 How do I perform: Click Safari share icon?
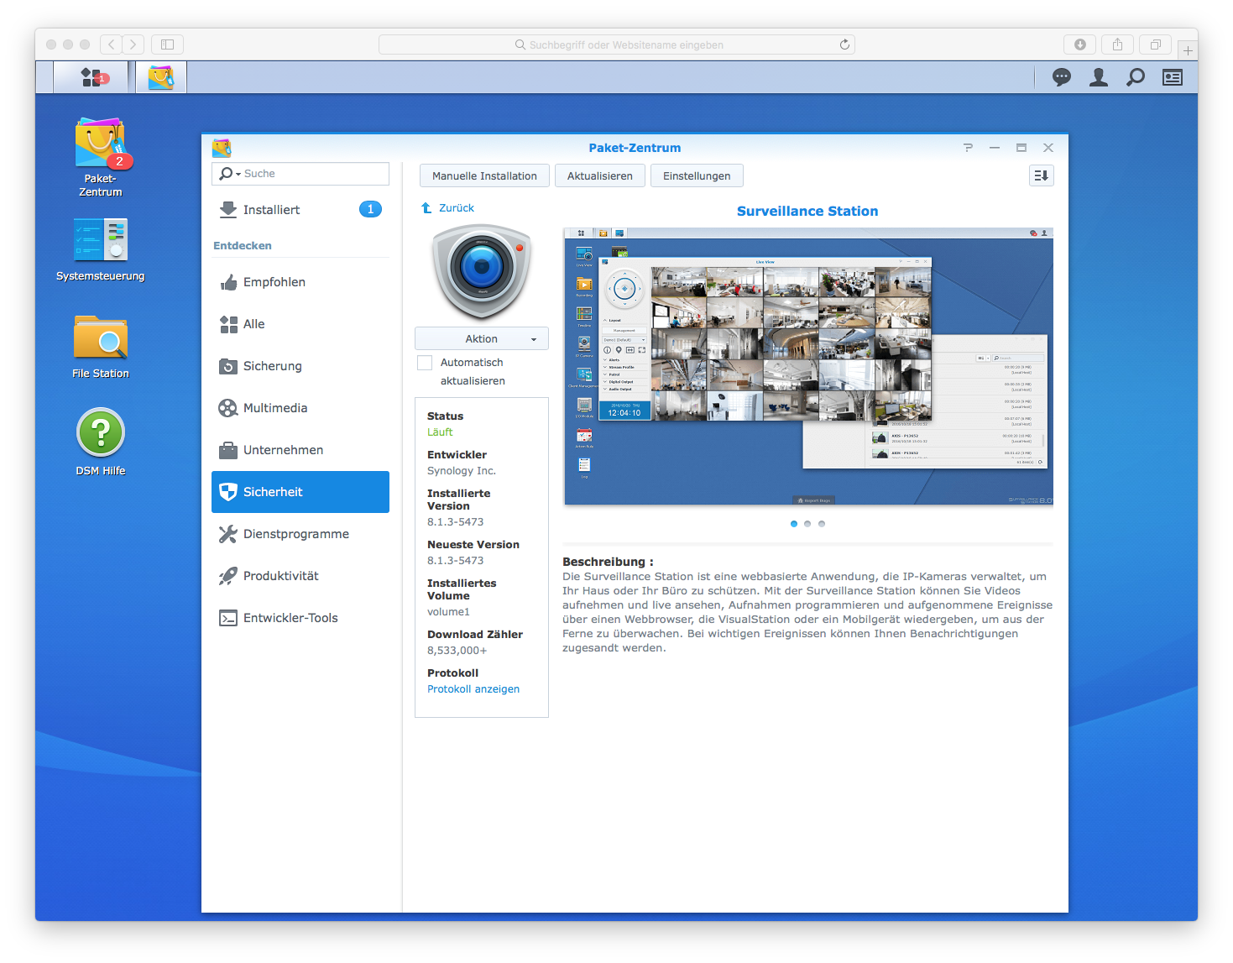click(1117, 44)
